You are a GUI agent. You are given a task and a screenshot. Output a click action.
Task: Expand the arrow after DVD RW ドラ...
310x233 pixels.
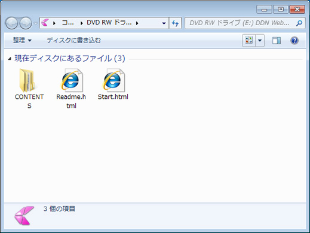coord(137,23)
